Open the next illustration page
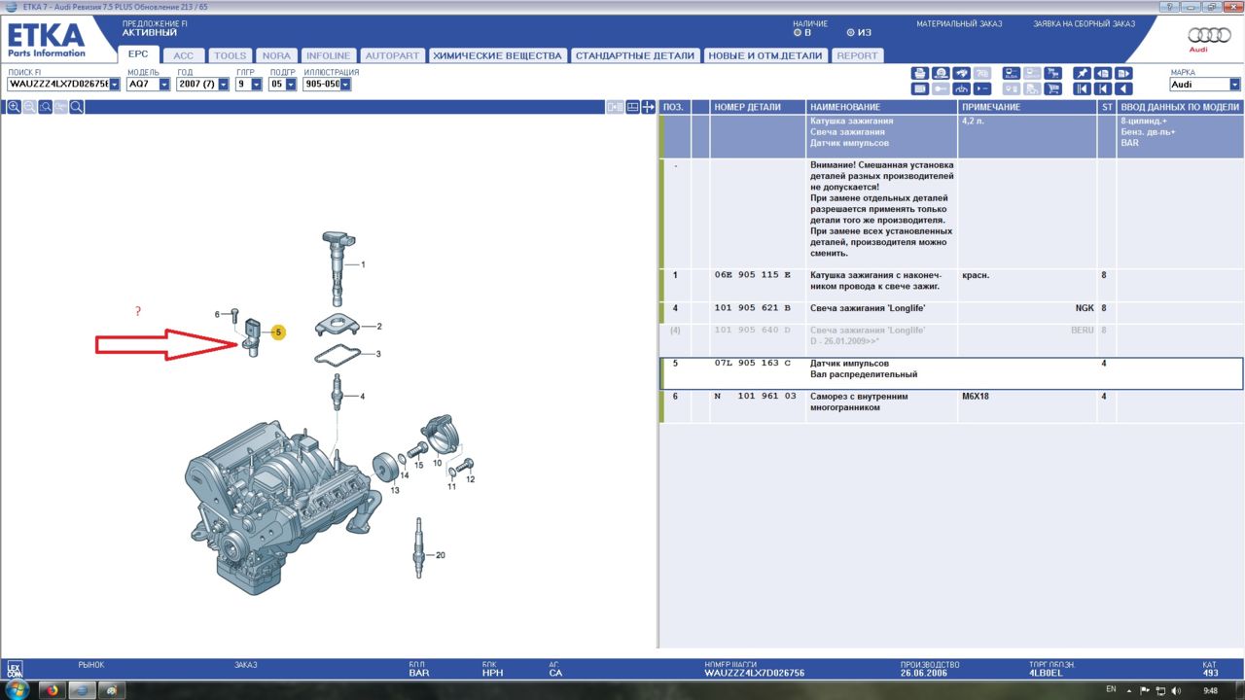This screenshot has height=700, width=1245. click(x=1123, y=73)
